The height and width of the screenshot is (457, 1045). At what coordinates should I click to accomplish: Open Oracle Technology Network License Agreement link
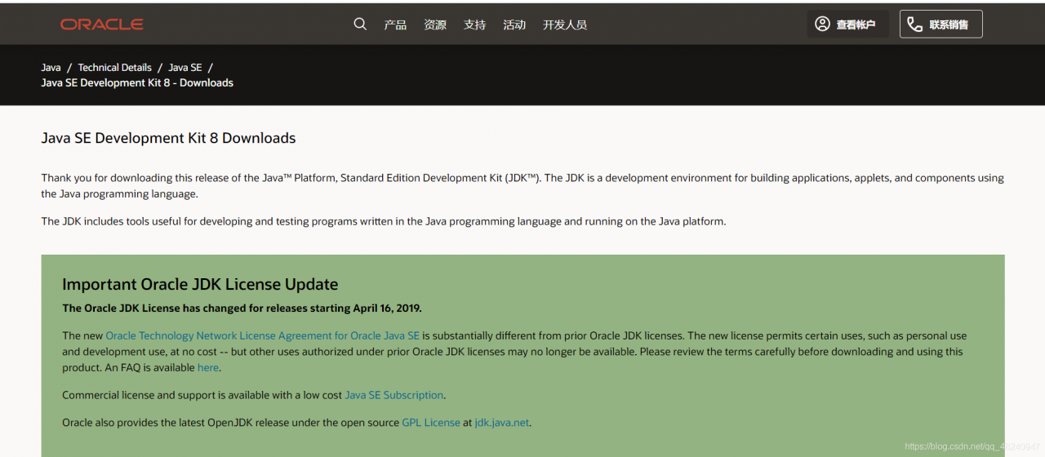(x=263, y=335)
